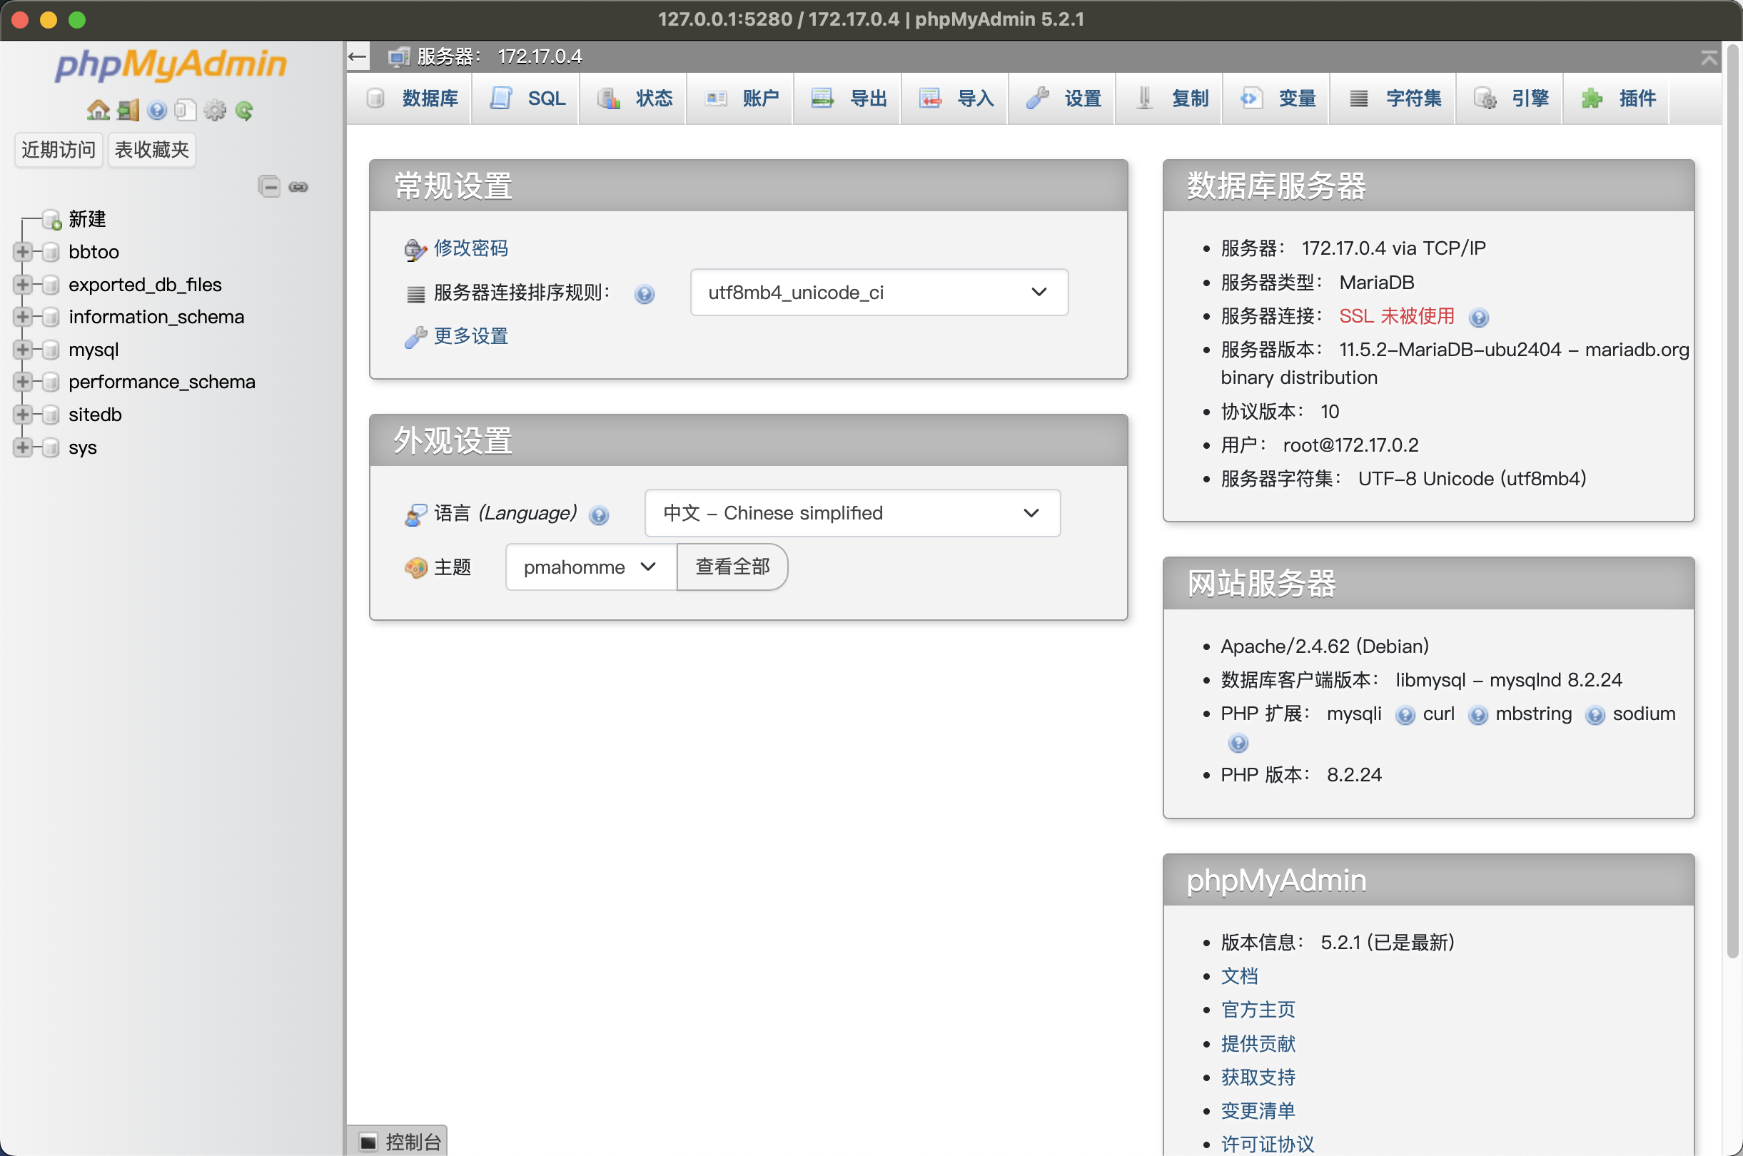This screenshot has height=1156, width=1743.
Task: Open the 导出 export tab
Action: tap(849, 98)
